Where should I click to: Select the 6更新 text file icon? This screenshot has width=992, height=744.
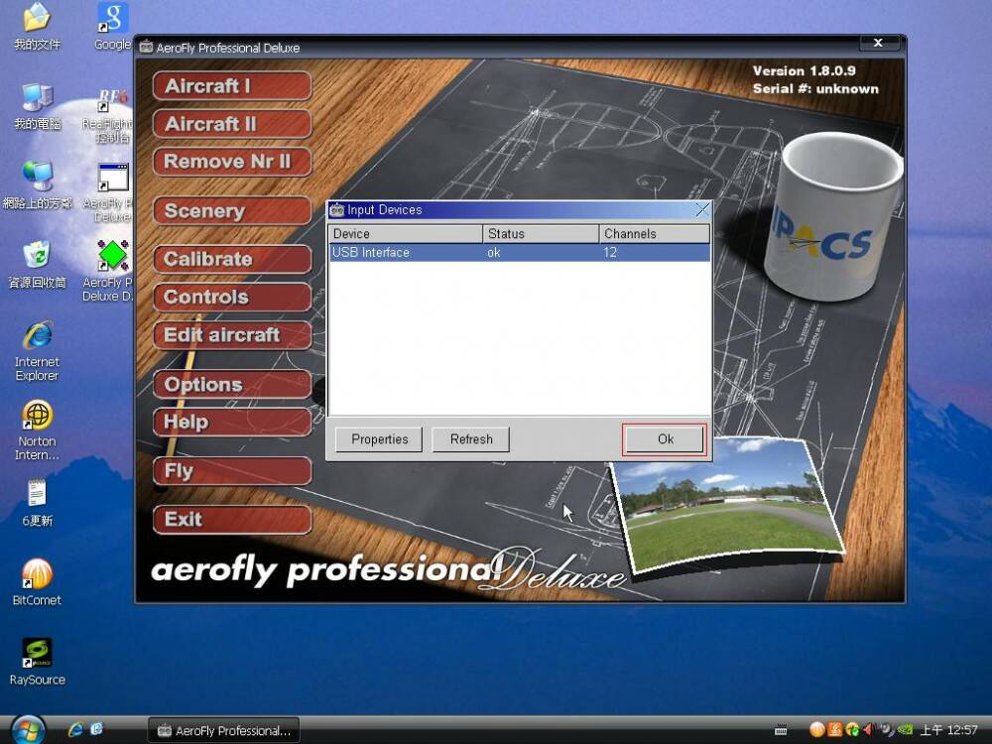click(38, 493)
